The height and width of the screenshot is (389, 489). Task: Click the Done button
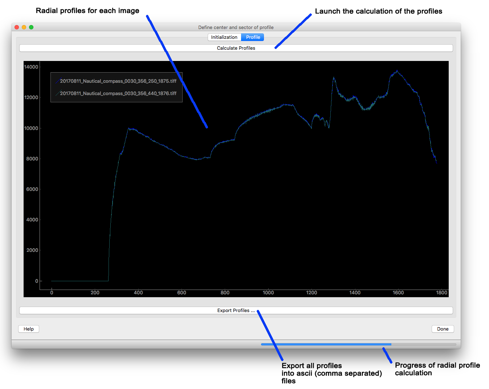tap(443, 329)
